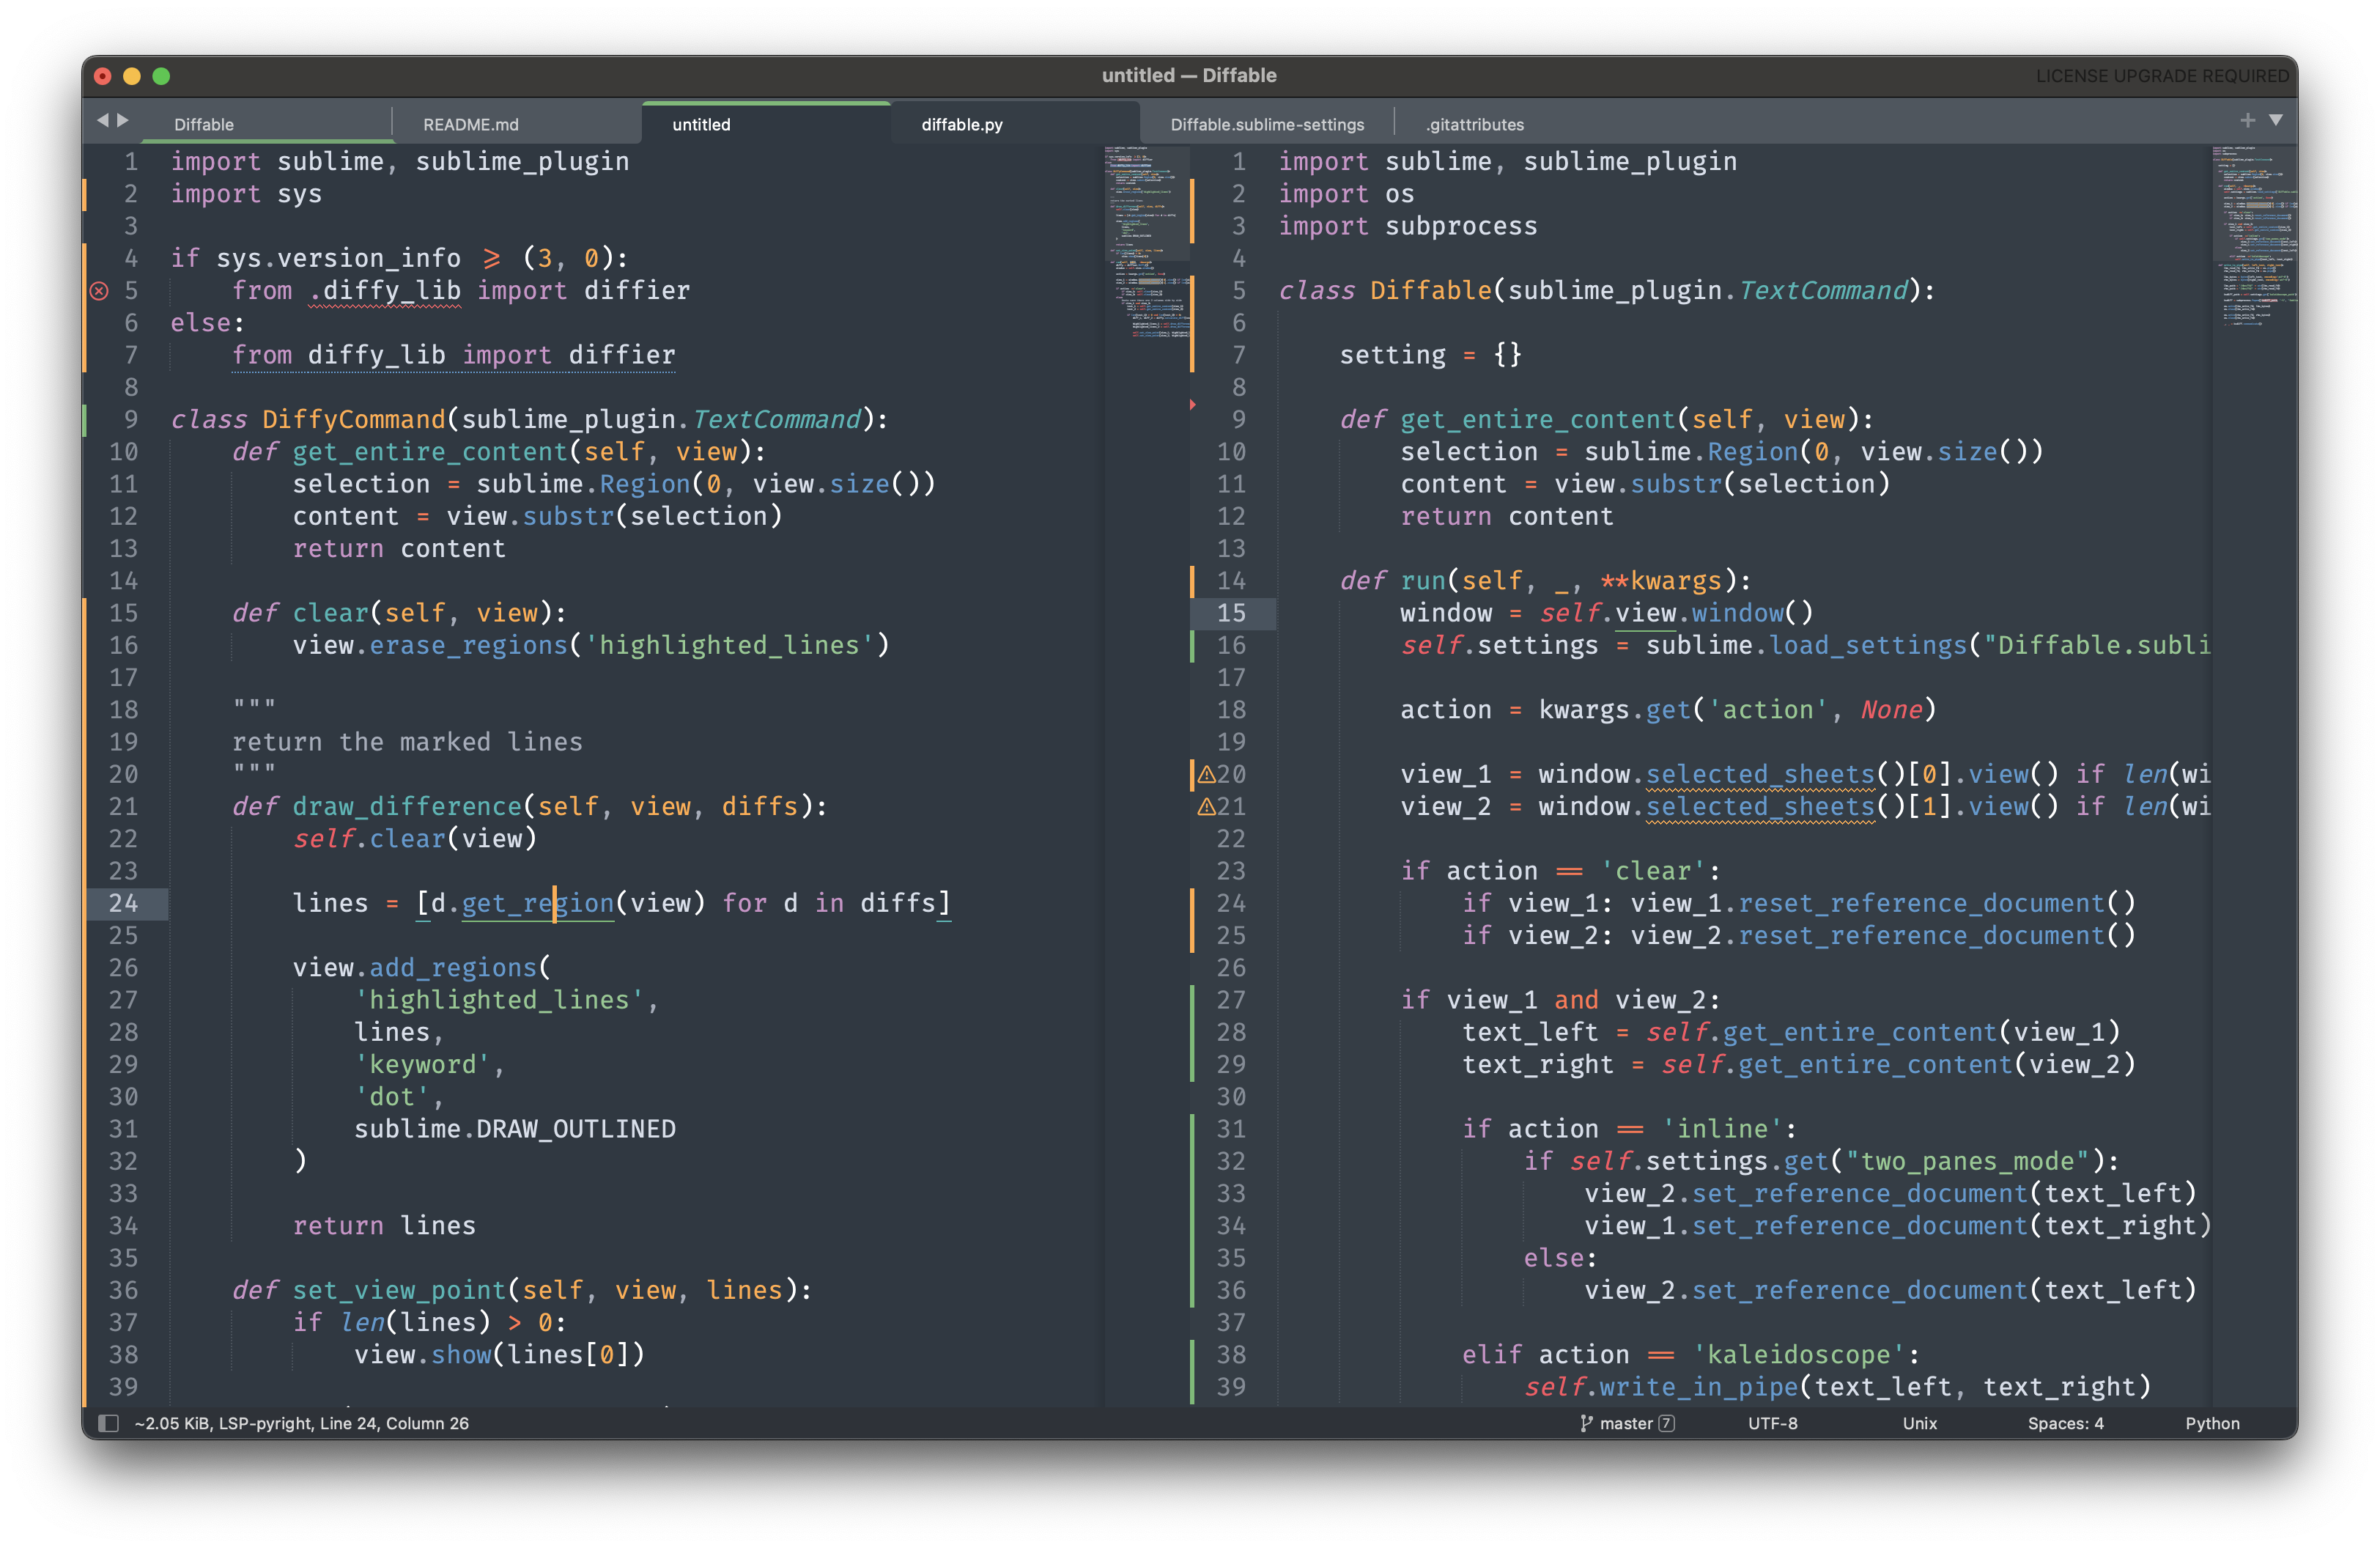2380x1548 pixels.
Task: Click the warning icon beside line 21
Action: tap(1206, 807)
